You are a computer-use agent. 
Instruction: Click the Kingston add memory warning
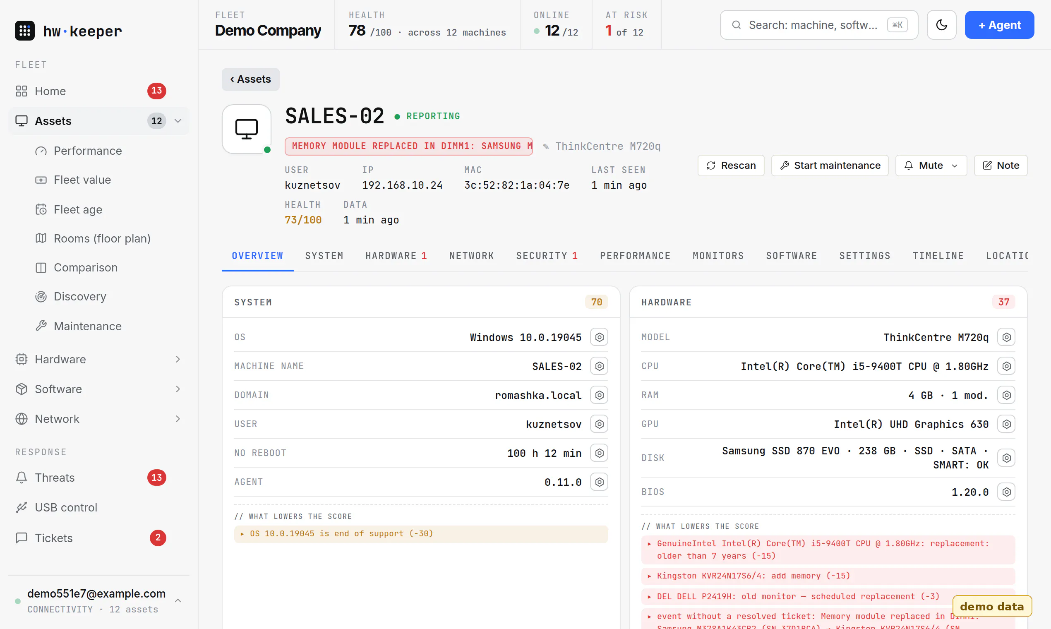828,576
